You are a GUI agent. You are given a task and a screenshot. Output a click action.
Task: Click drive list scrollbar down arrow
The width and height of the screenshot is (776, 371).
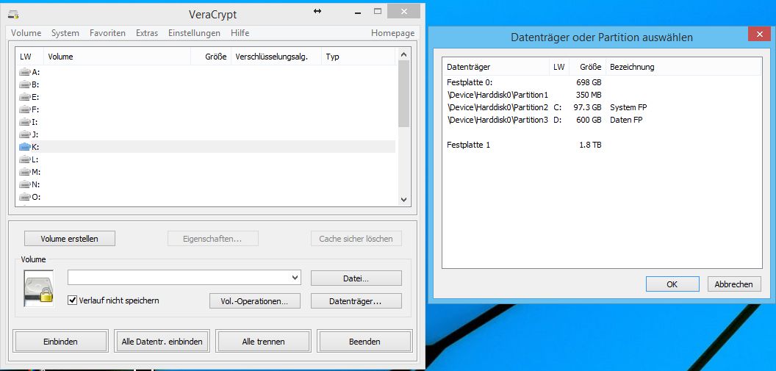pyautogui.click(x=403, y=200)
